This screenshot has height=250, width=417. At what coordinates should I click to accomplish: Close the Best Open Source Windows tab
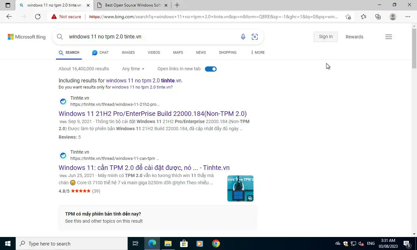pyautogui.click(x=166, y=5)
